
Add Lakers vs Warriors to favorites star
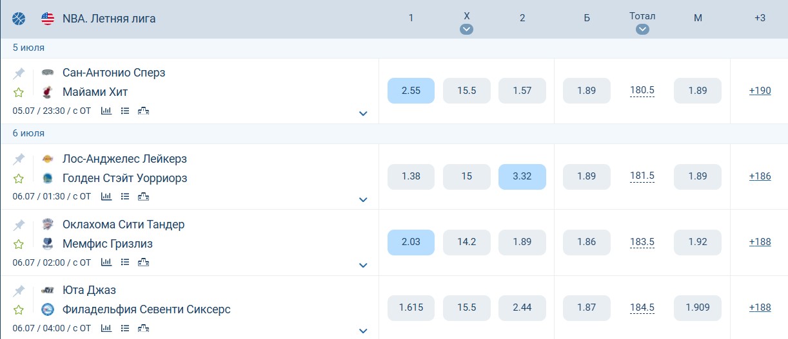(x=19, y=178)
